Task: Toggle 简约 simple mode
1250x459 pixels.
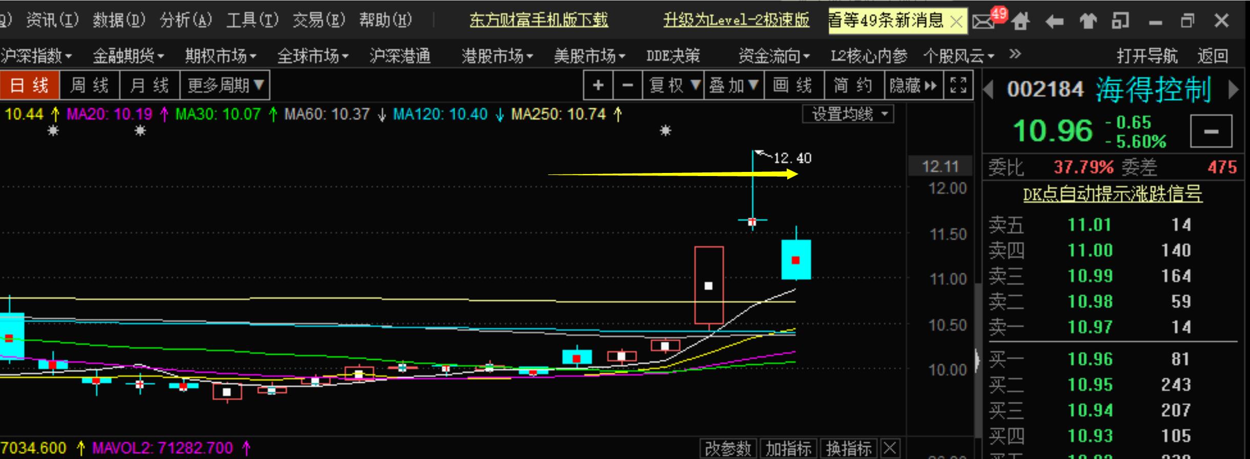Action: pyautogui.click(x=854, y=85)
